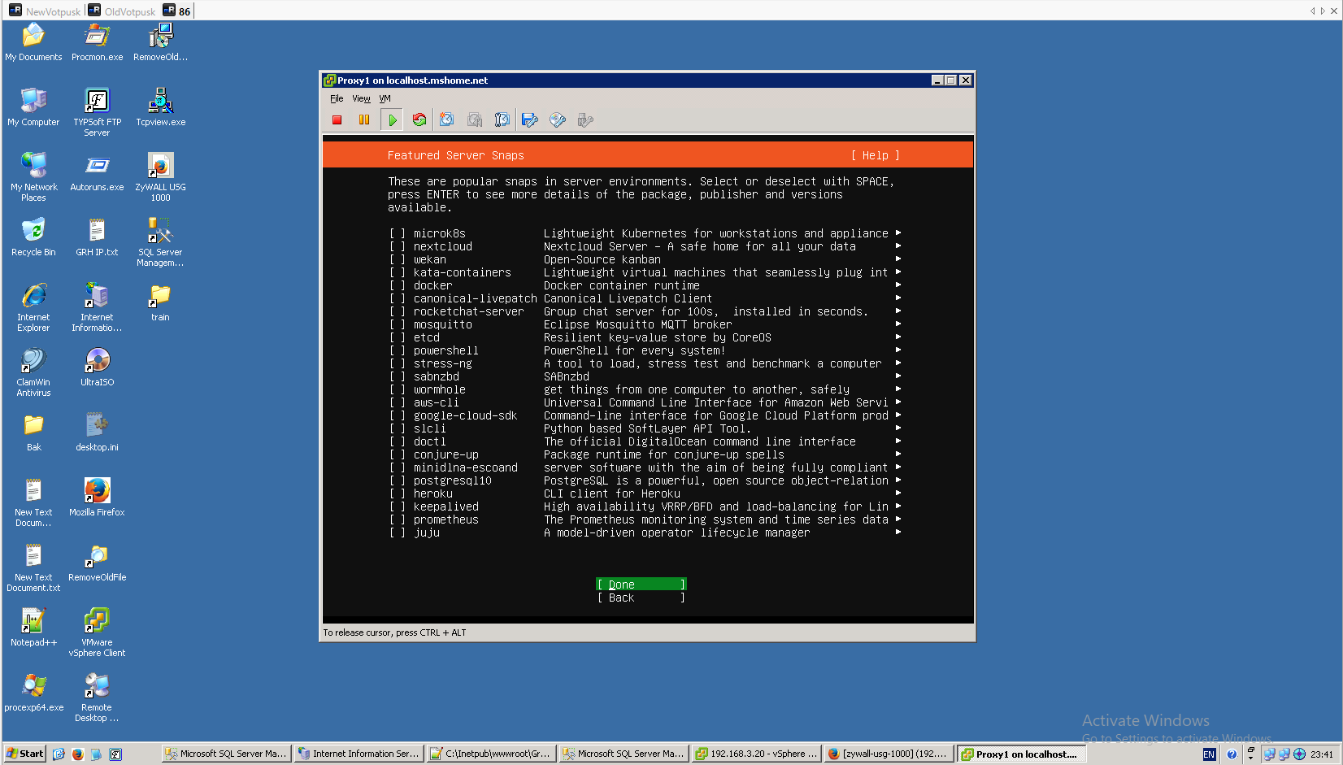1343x765 pixels.
Task: Select the ClamWin Antivirus desktop icon
Action: tap(33, 372)
